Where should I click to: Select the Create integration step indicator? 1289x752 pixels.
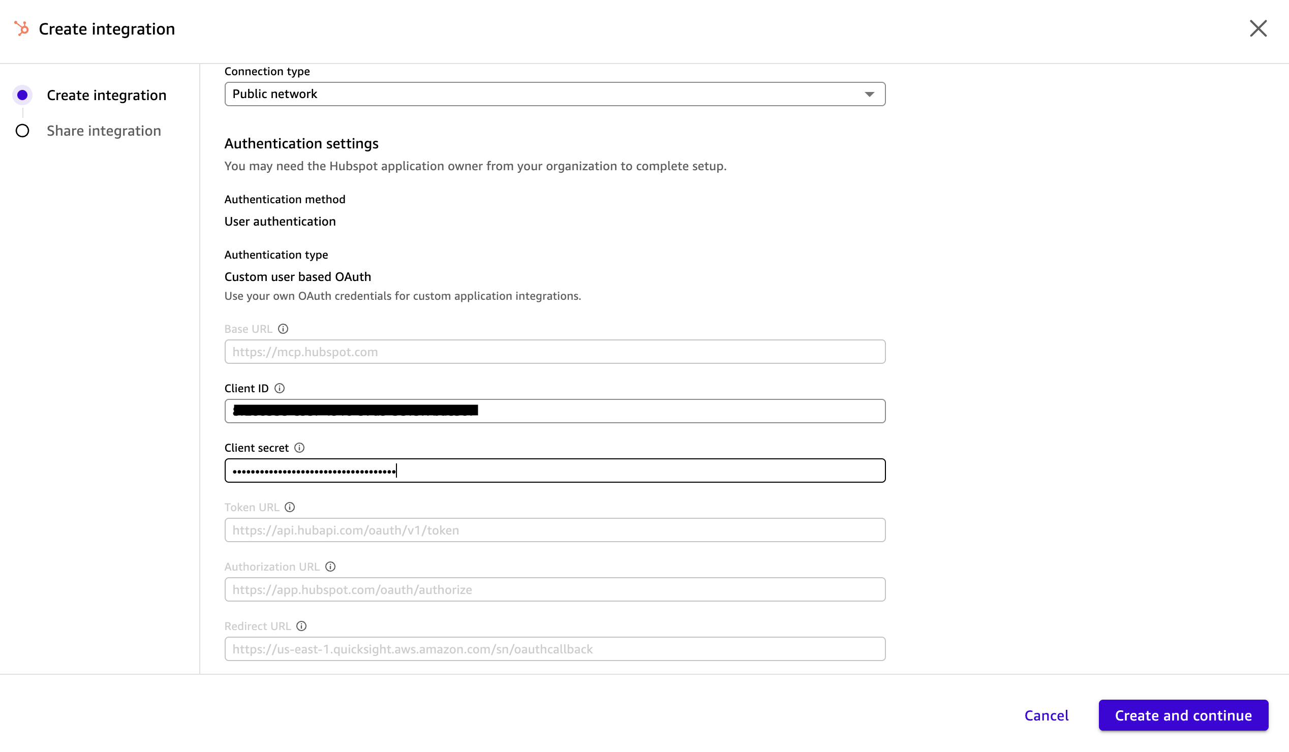[x=22, y=95]
